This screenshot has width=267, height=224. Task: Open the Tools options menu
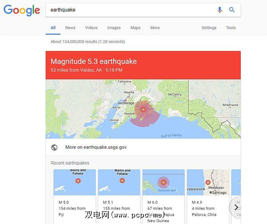[x=231, y=28]
